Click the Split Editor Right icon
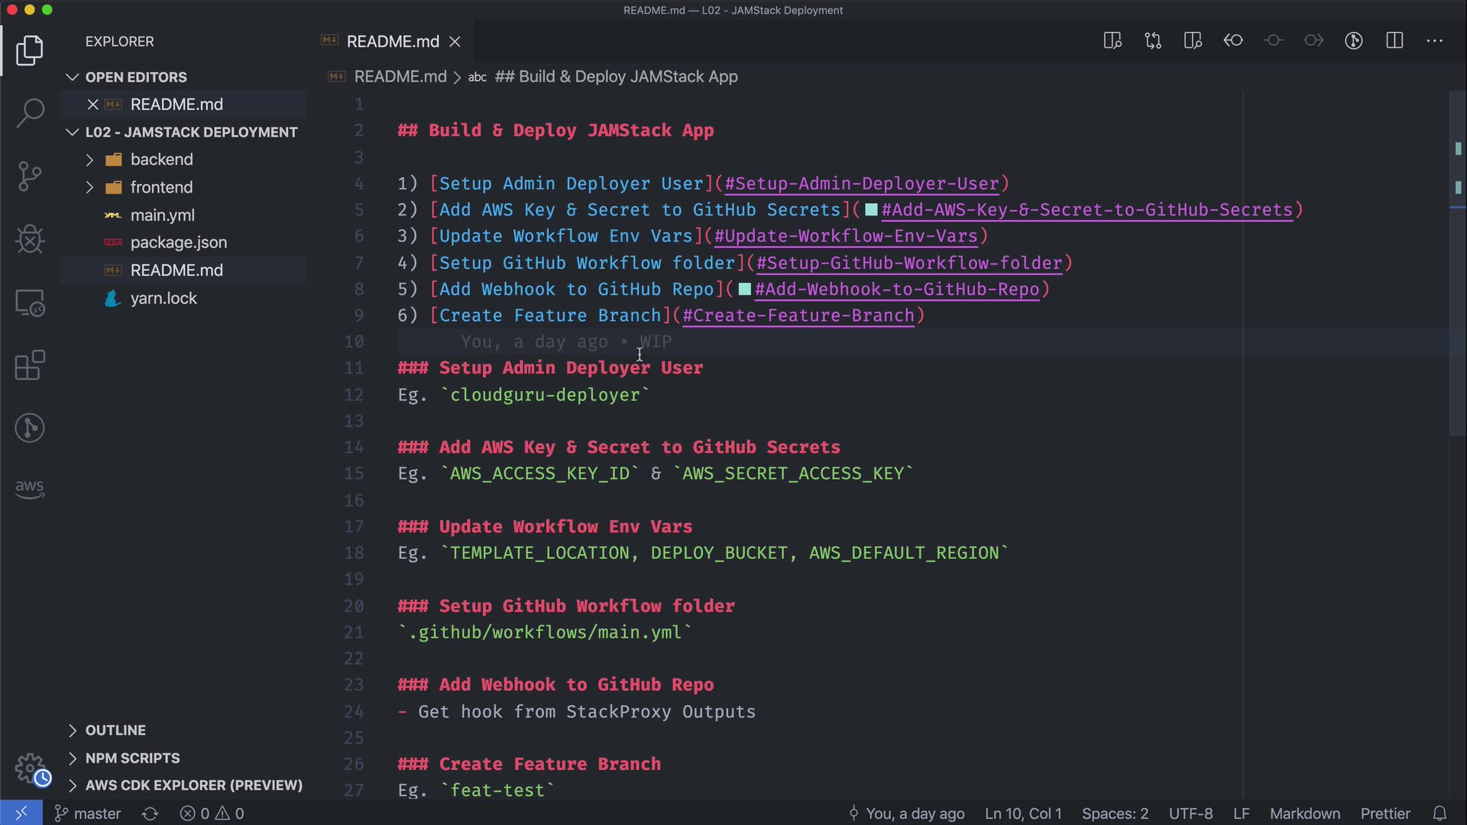The image size is (1467, 825). click(1394, 40)
